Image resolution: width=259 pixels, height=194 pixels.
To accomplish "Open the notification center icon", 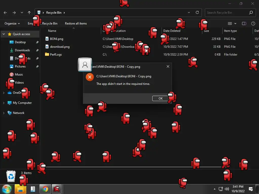I will tap(251, 189).
